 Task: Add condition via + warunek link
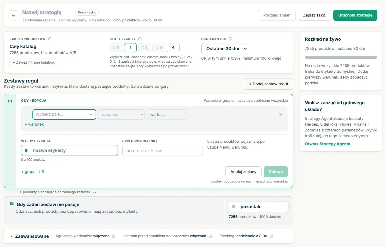pyautogui.click(x=34, y=124)
